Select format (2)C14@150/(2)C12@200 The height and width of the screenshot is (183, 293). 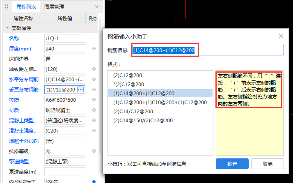[160, 120]
